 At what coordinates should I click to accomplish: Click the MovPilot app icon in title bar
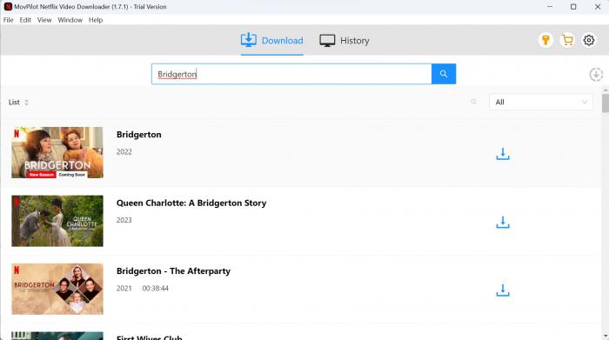8,7
